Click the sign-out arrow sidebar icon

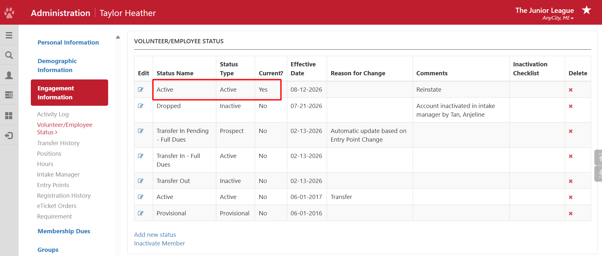tap(9, 136)
